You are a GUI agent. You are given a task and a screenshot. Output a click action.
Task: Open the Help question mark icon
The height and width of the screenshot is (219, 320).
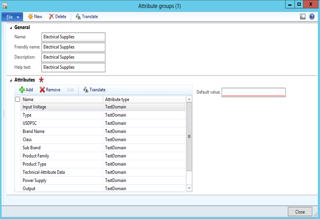tap(312, 17)
